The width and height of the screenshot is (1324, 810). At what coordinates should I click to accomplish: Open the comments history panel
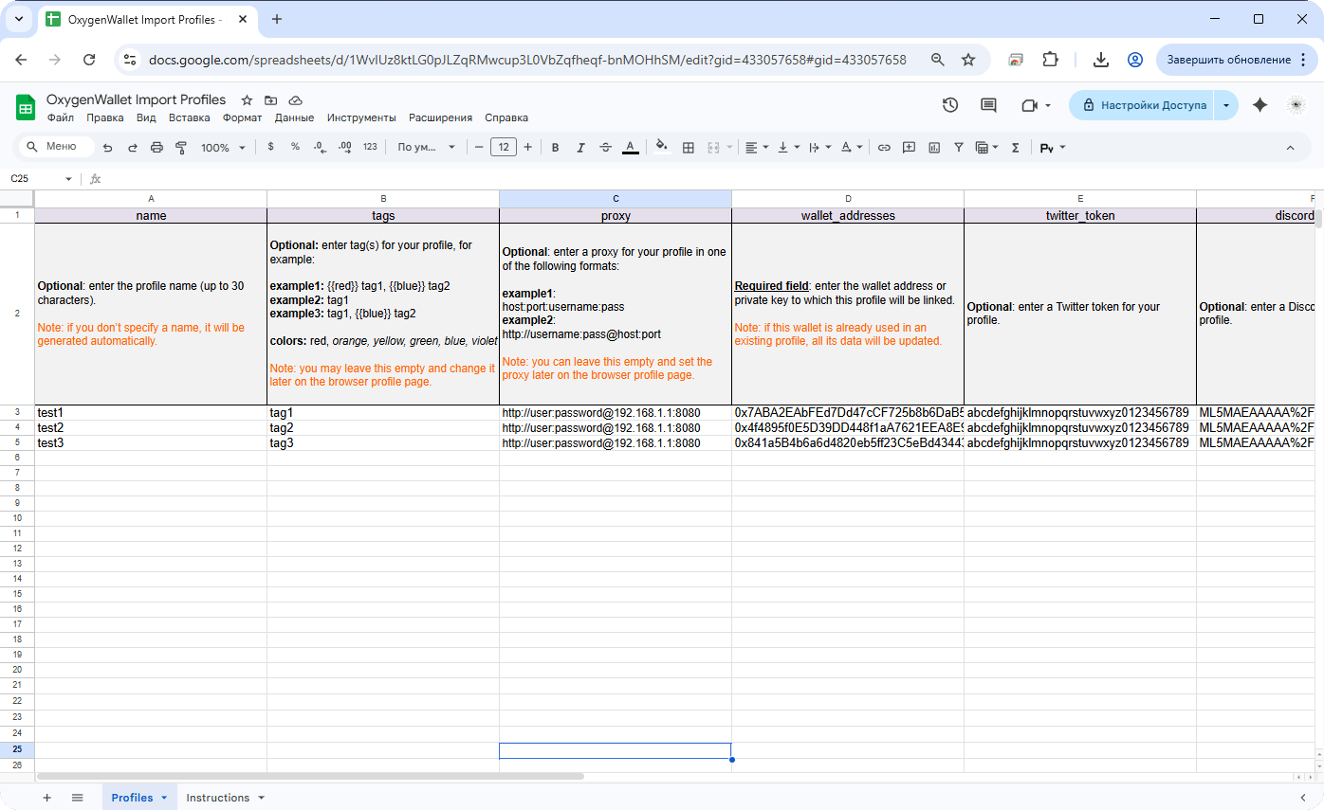(x=988, y=105)
